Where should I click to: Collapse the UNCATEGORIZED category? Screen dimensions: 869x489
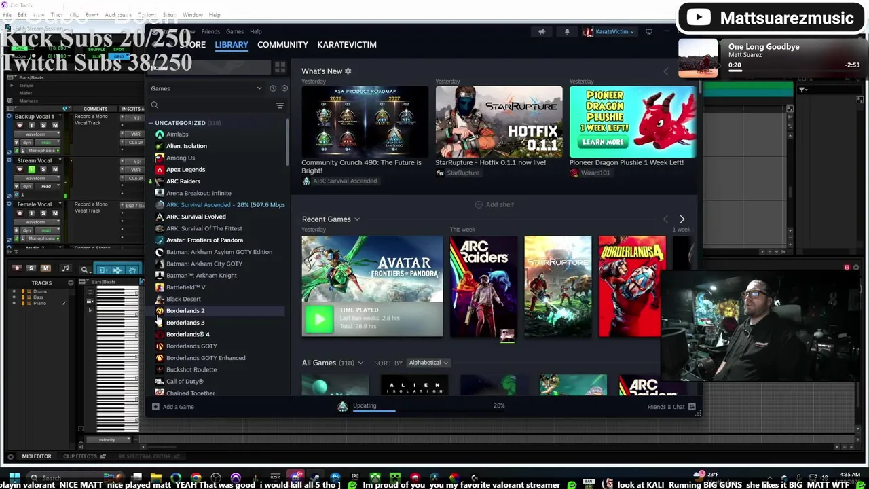click(x=151, y=123)
